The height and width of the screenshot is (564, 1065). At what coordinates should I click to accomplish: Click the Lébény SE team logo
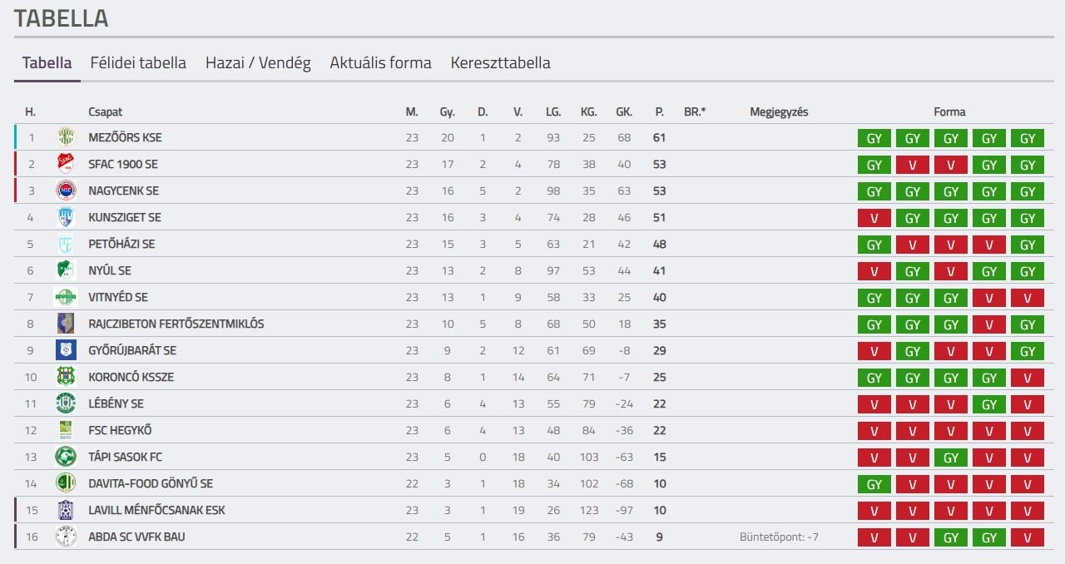[65, 403]
